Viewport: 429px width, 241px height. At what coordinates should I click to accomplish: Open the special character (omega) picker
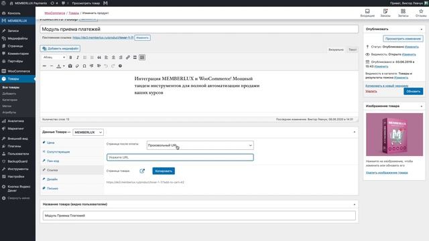(x=84, y=66)
